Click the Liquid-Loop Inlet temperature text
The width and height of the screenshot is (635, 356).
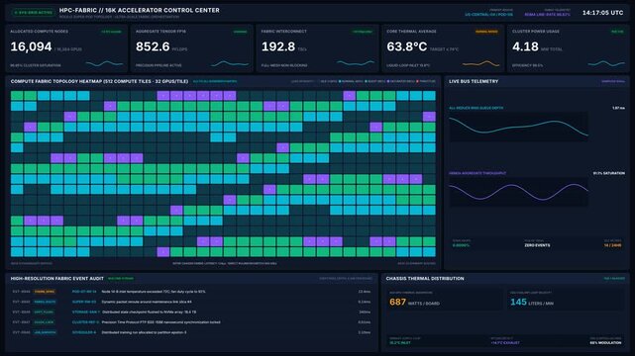pyautogui.click(x=408, y=65)
